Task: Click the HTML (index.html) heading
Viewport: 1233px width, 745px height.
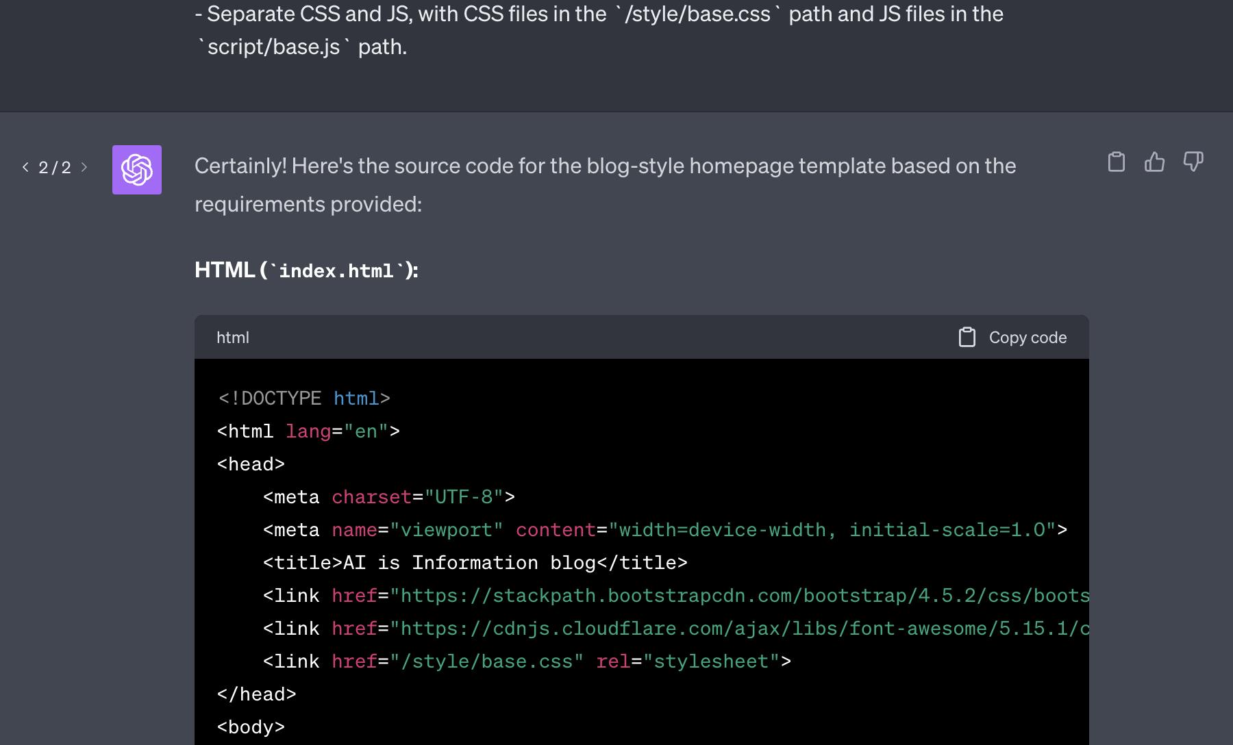Action: point(306,270)
